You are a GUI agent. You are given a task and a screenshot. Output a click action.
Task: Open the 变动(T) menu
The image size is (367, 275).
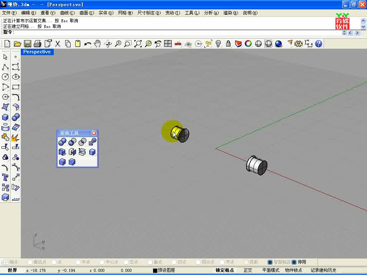click(173, 13)
